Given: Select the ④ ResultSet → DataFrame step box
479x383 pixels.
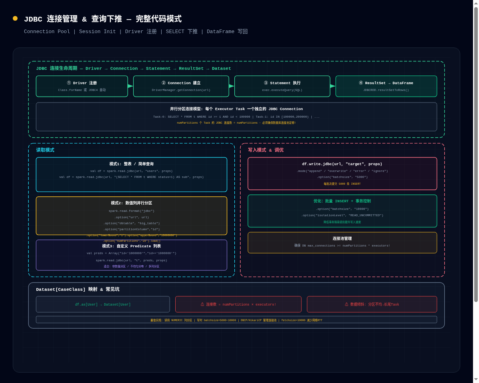Looking at the screenshot, I should 386,86.
